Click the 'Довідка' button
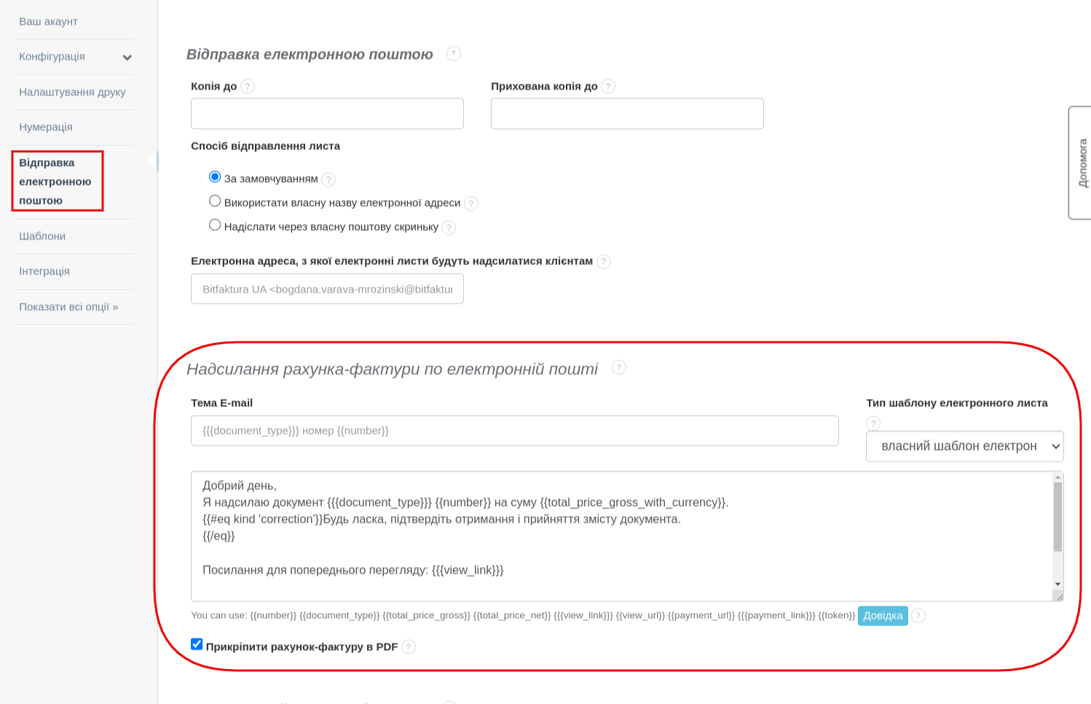This screenshot has height=704, width=1091. pos(882,616)
